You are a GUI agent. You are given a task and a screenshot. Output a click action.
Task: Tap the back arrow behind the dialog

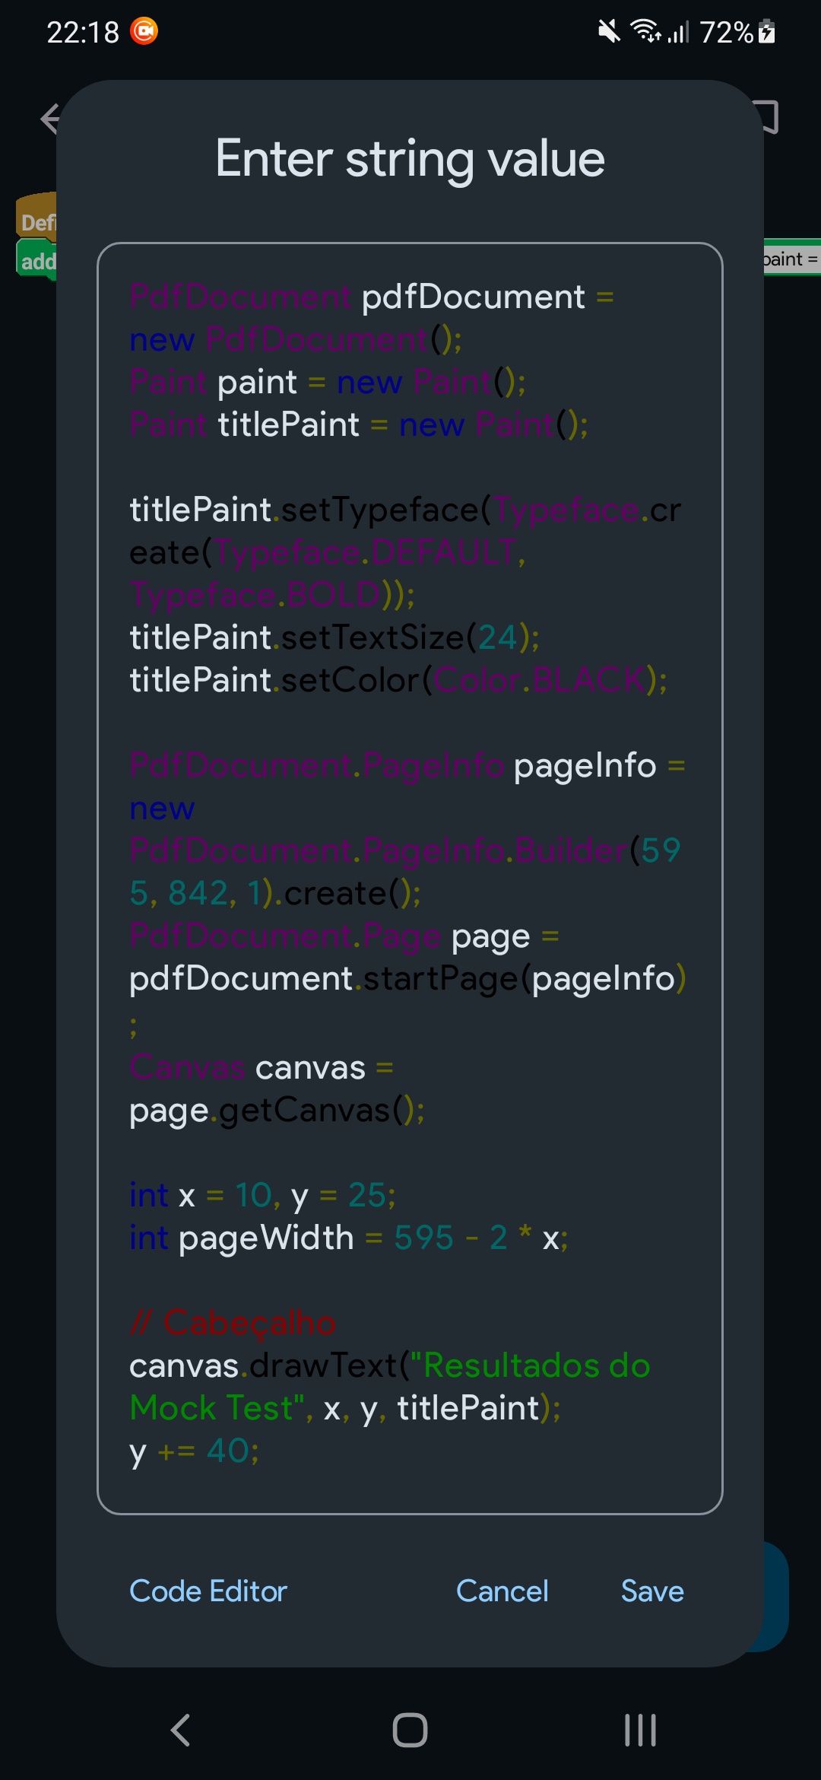[49, 119]
